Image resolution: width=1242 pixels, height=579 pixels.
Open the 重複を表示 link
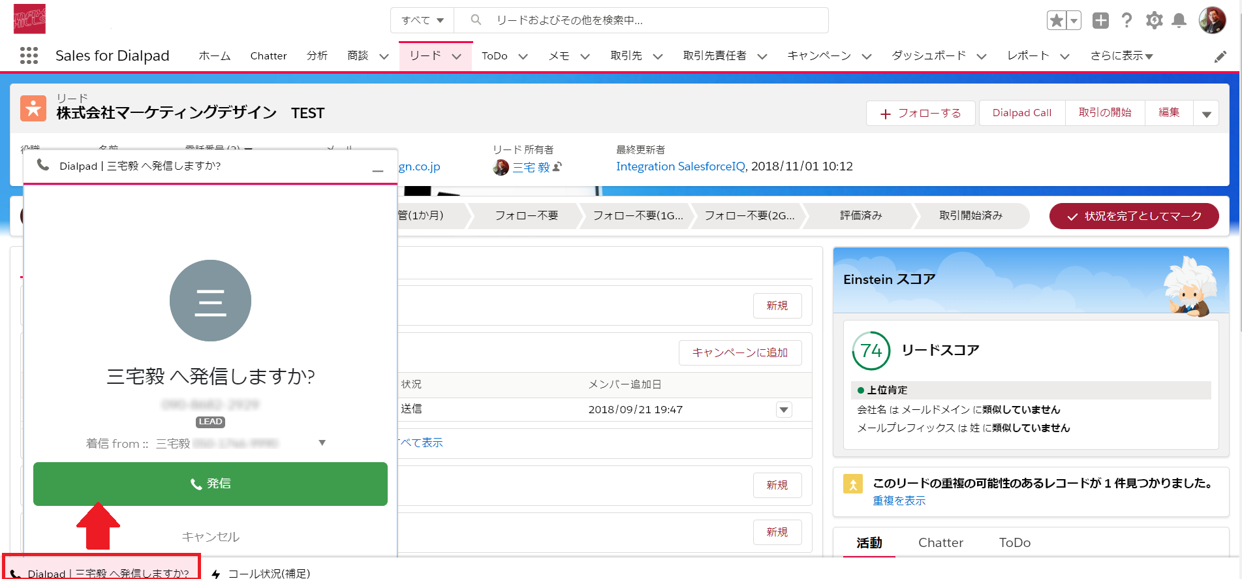(x=899, y=501)
